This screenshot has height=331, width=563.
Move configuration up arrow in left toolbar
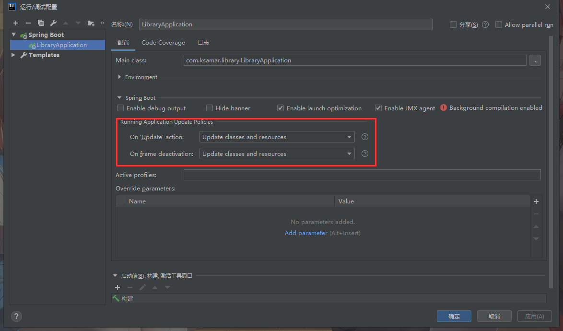[x=66, y=23]
